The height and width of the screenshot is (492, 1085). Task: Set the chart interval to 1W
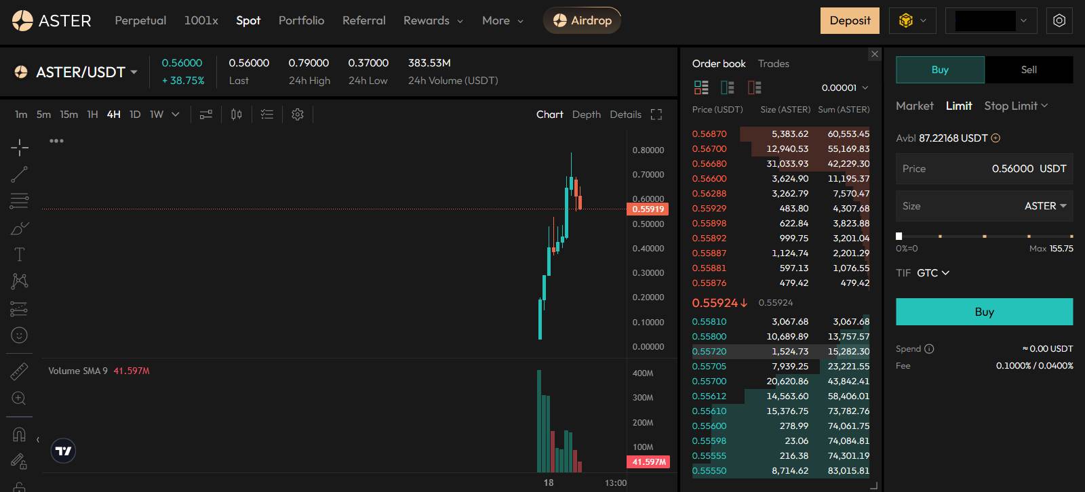click(157, 115)
